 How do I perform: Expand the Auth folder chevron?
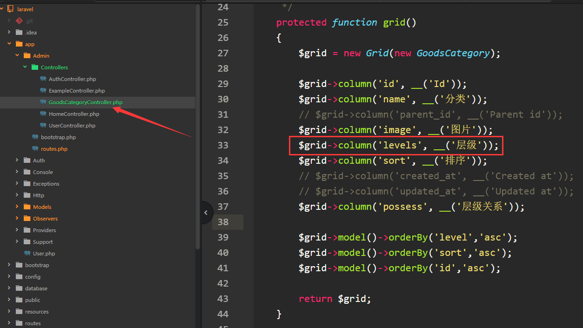coord(17,160)
